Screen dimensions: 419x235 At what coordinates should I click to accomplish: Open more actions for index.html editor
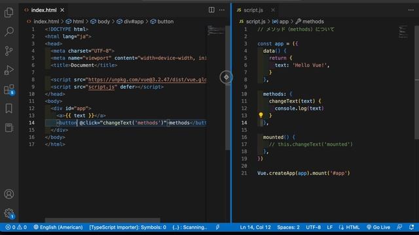coord(222,10)
